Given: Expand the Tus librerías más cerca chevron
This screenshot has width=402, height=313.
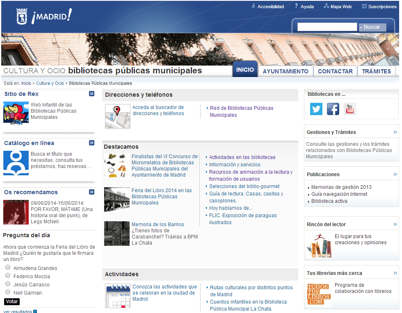Looking at the screenshot, I should tap(395, 273).
